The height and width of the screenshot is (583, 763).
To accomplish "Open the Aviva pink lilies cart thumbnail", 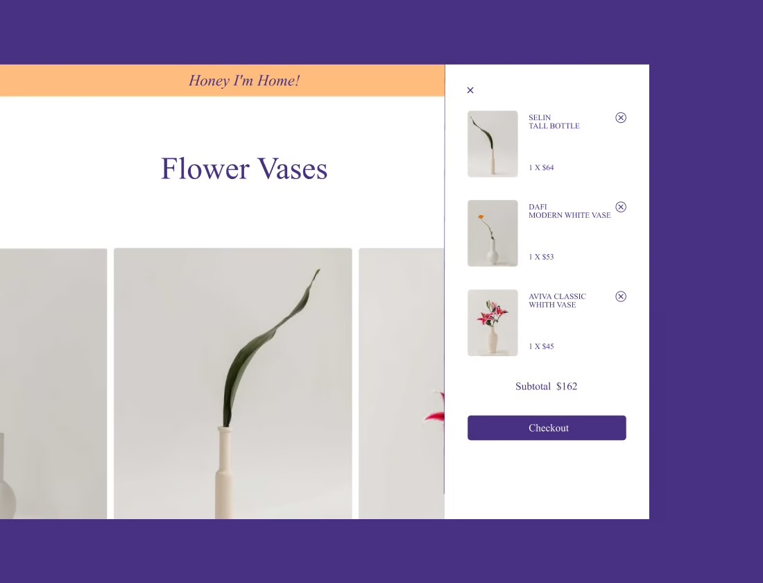I will [492, 323].
